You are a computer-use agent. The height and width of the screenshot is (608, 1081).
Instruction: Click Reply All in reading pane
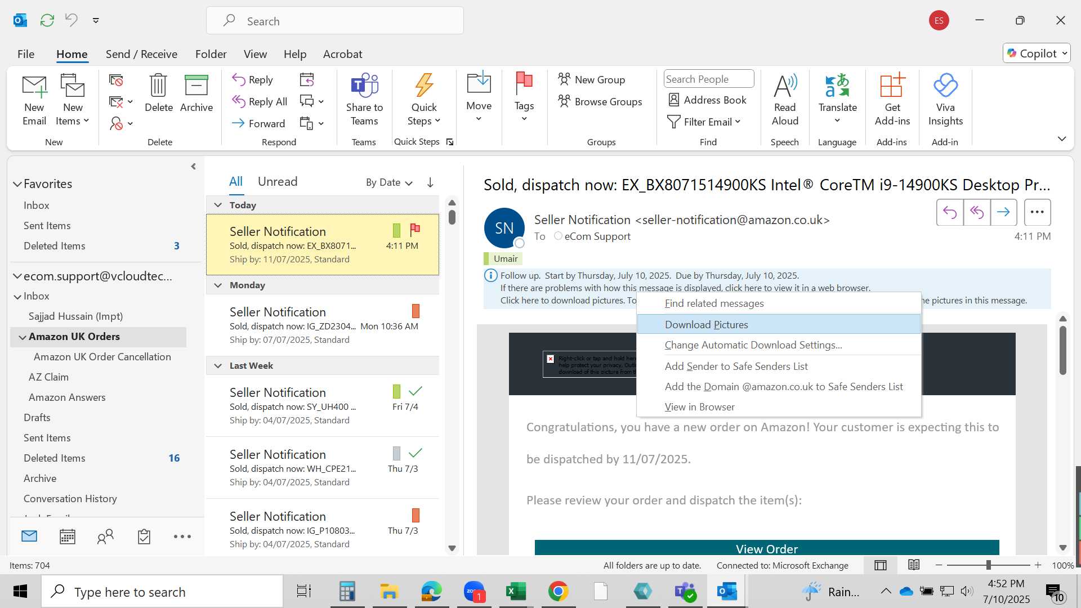click(977, 212)
